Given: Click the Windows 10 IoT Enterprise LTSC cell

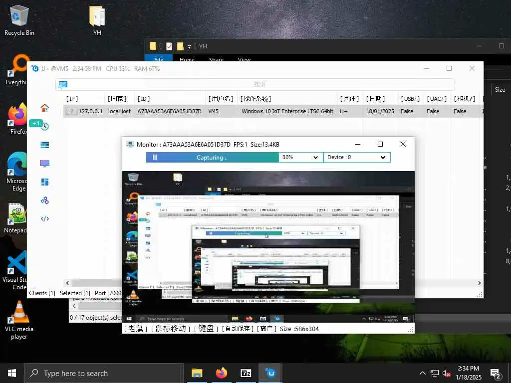Looking at the screenshot, I should coord(287,111).
